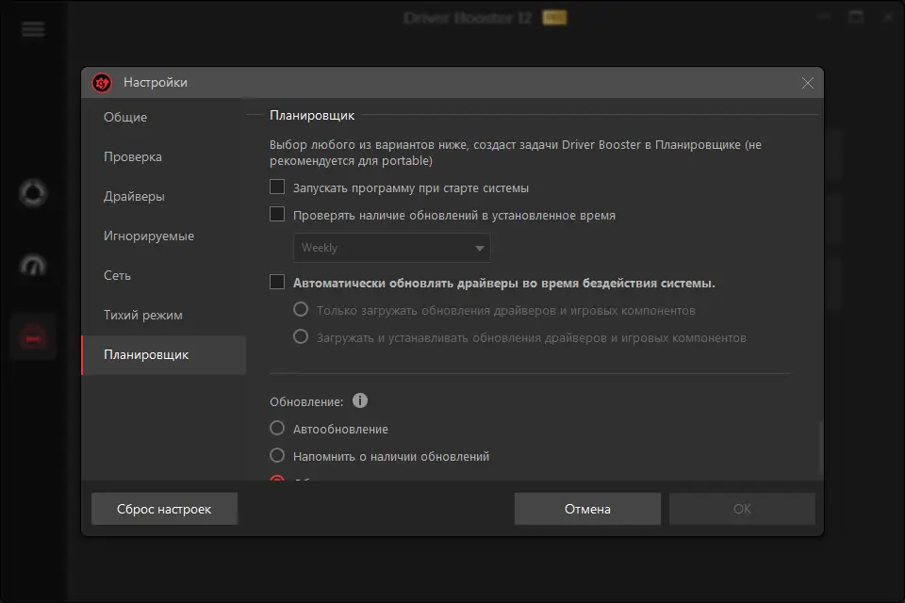Image resolution: width=905 pixels, height=603 pixels.
Task: Open the Game Boost icon in sidebar
Action: (x=32, y=267)
